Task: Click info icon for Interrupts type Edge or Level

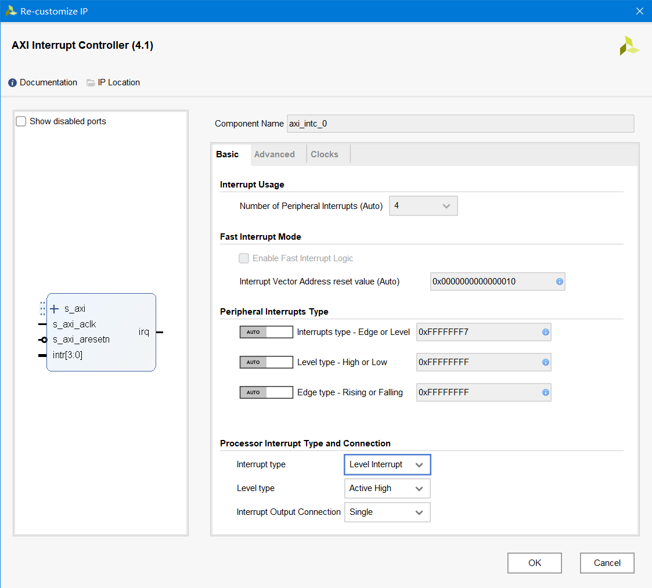Action: click(546, 332)
